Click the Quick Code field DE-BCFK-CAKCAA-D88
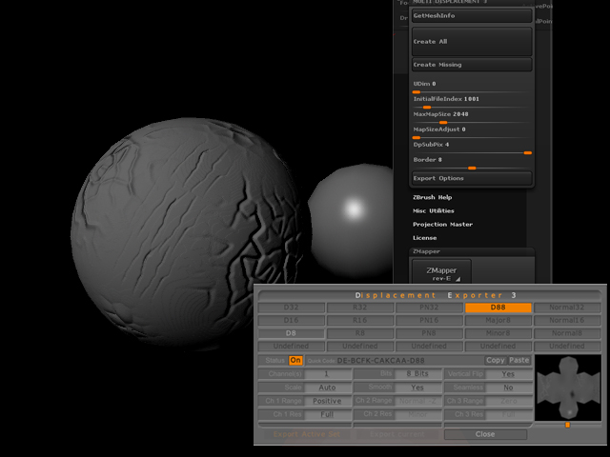Viewport: 610px width, 457px height. point(395,361)
